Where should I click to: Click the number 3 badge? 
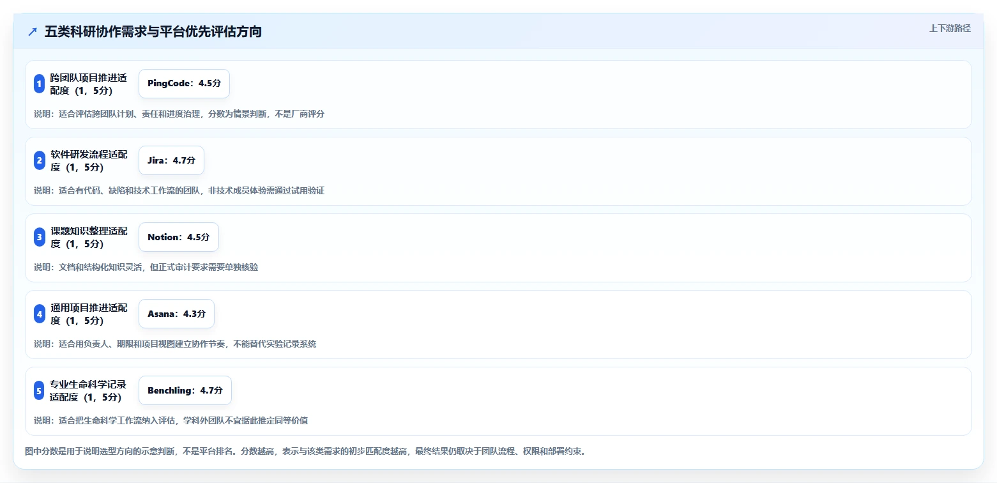39,237
